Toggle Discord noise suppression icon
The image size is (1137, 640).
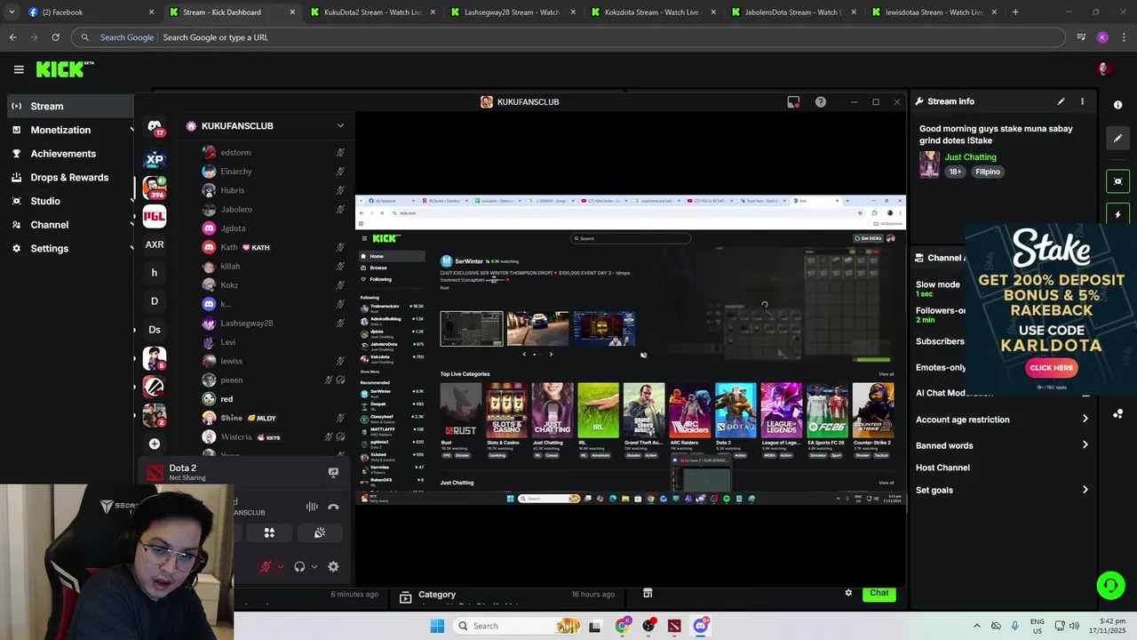312,507
